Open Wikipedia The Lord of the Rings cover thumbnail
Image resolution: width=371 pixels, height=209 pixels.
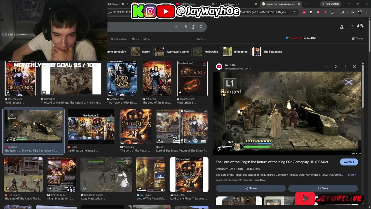(x=157, y=78)
